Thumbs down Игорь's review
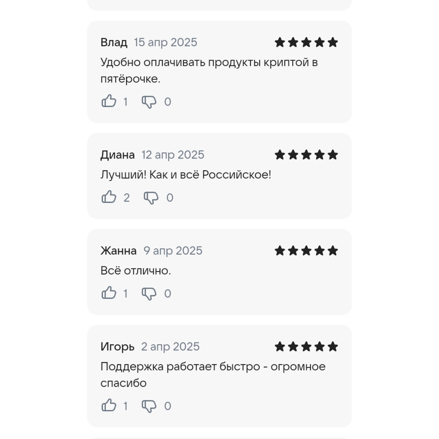Image resolution: width=439 pixels, height=439 pixels. pos(149,406)
